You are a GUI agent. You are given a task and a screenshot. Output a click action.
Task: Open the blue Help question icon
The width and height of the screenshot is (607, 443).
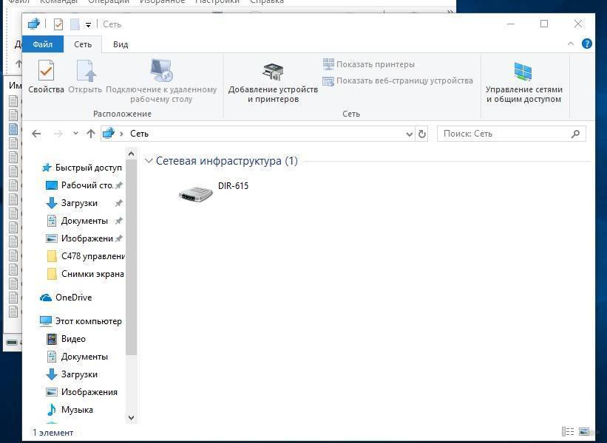click(587, 44)
